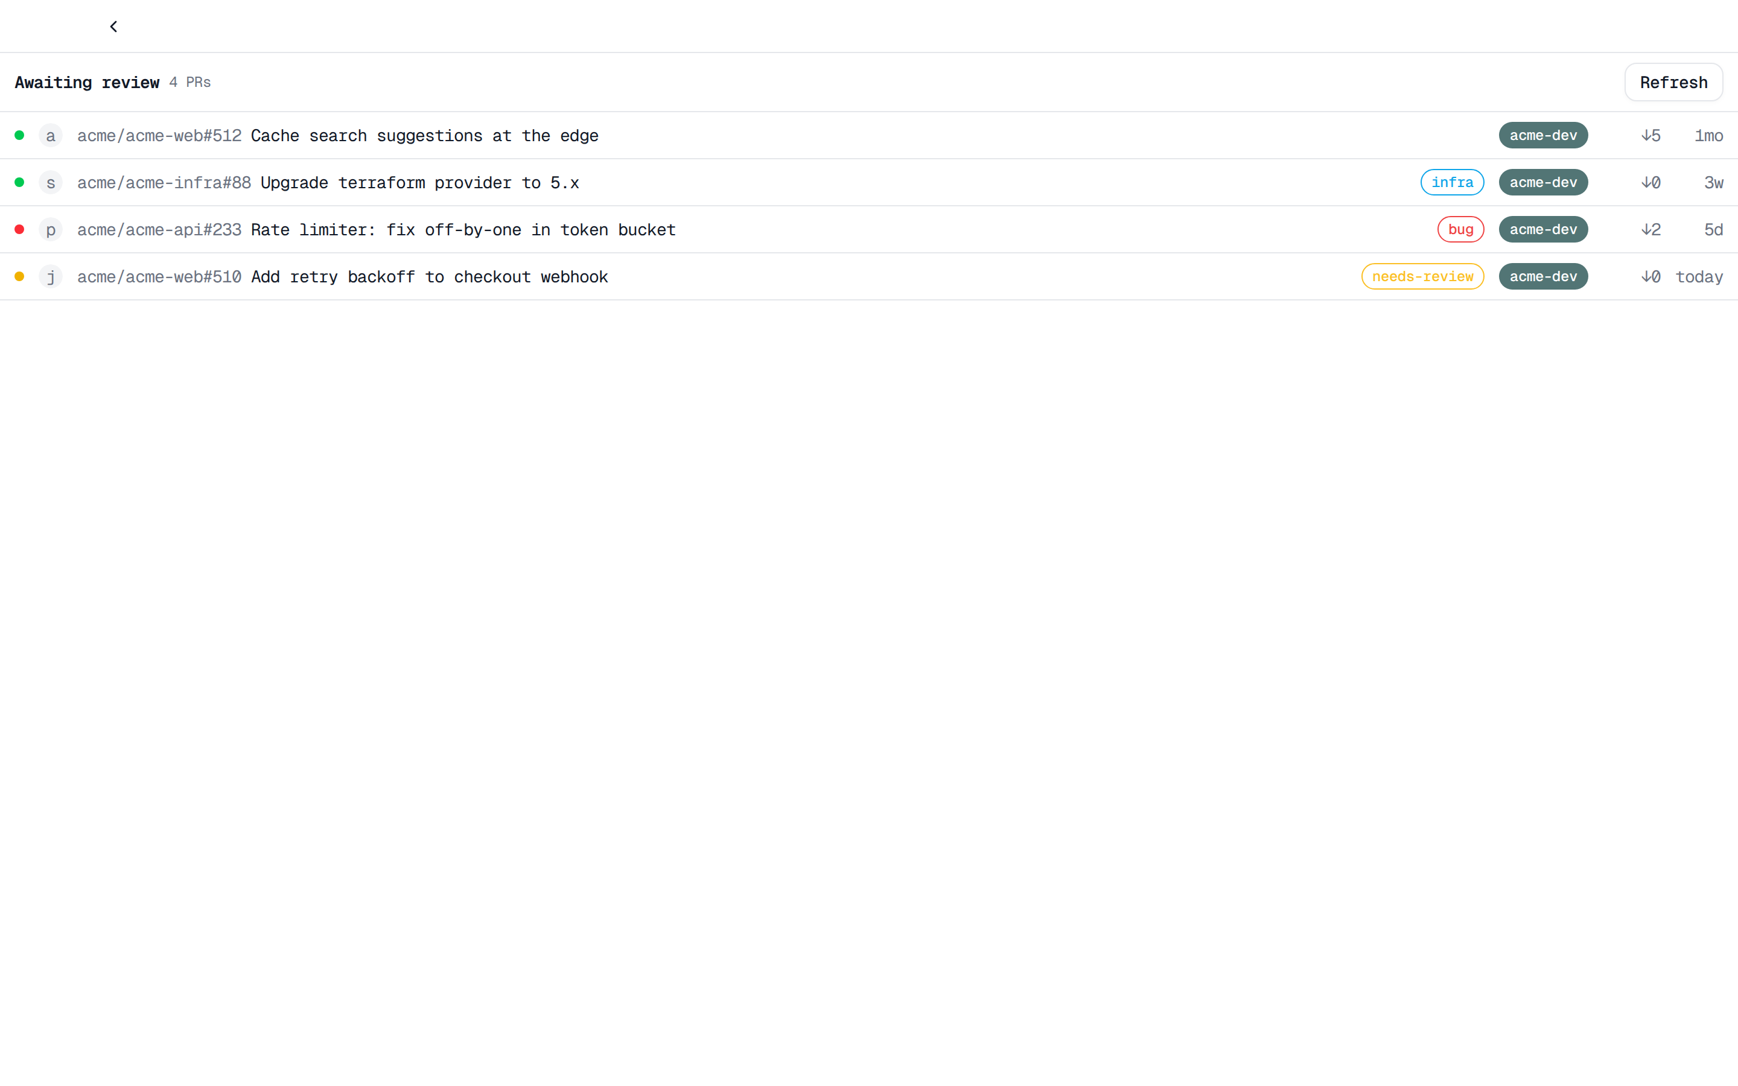Select the 'bug' label tag

point(1461,229)
